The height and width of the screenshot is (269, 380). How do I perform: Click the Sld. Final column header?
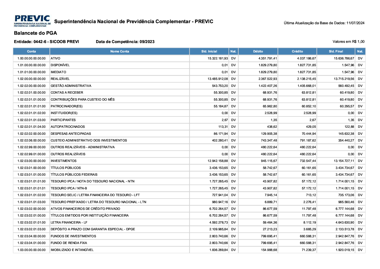[336, 51]
